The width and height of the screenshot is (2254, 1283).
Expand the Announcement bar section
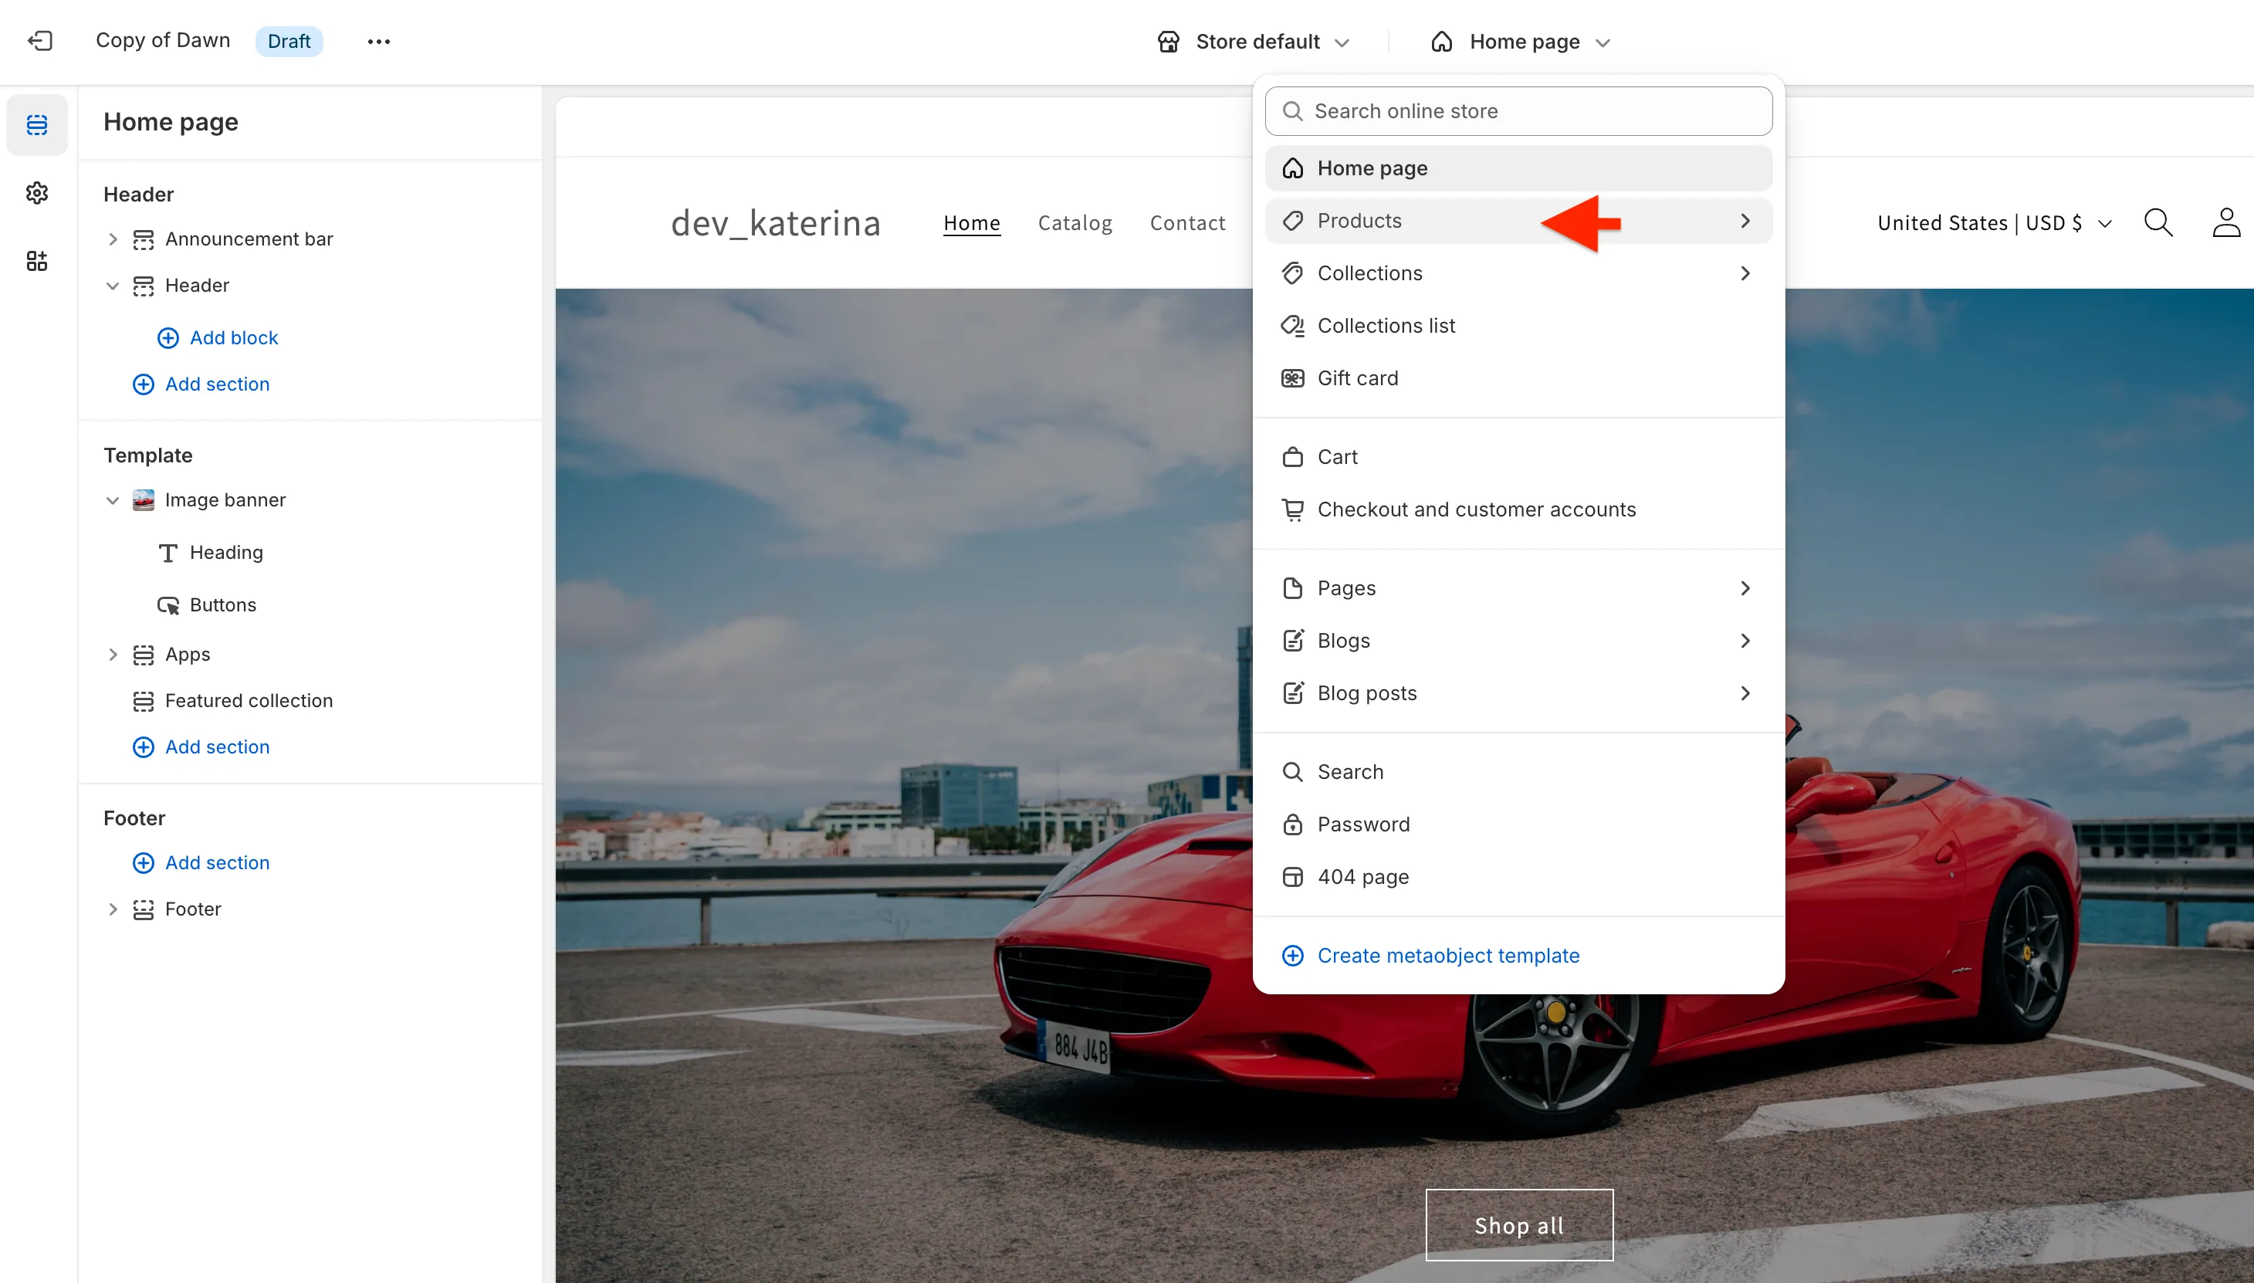(x=113, y=239)
